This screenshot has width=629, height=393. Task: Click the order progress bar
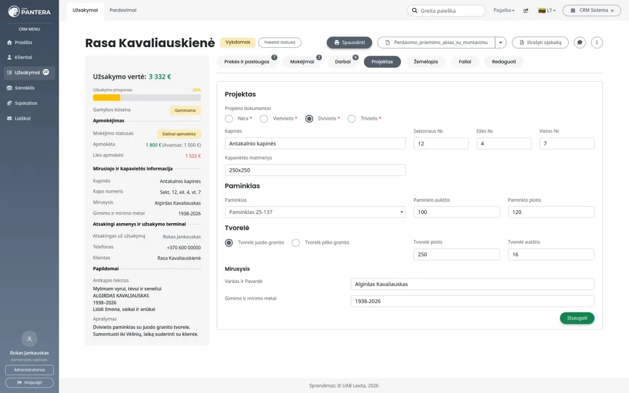click(x=147, y=97)
